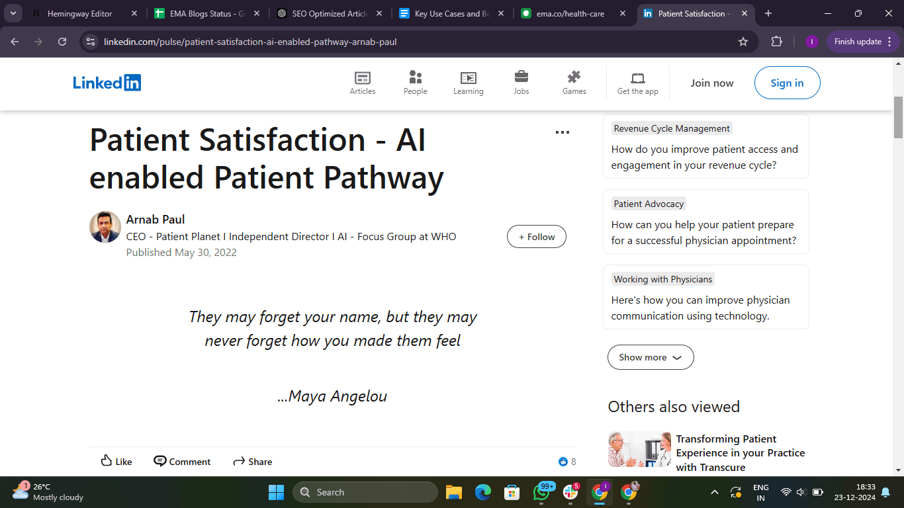Open the Jobs briefcase icon
Image resolution: width=904 pixels, height=508 pixels.
click(521, 77)
